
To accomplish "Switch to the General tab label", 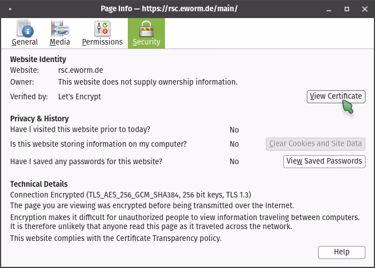I will (25, 42).
